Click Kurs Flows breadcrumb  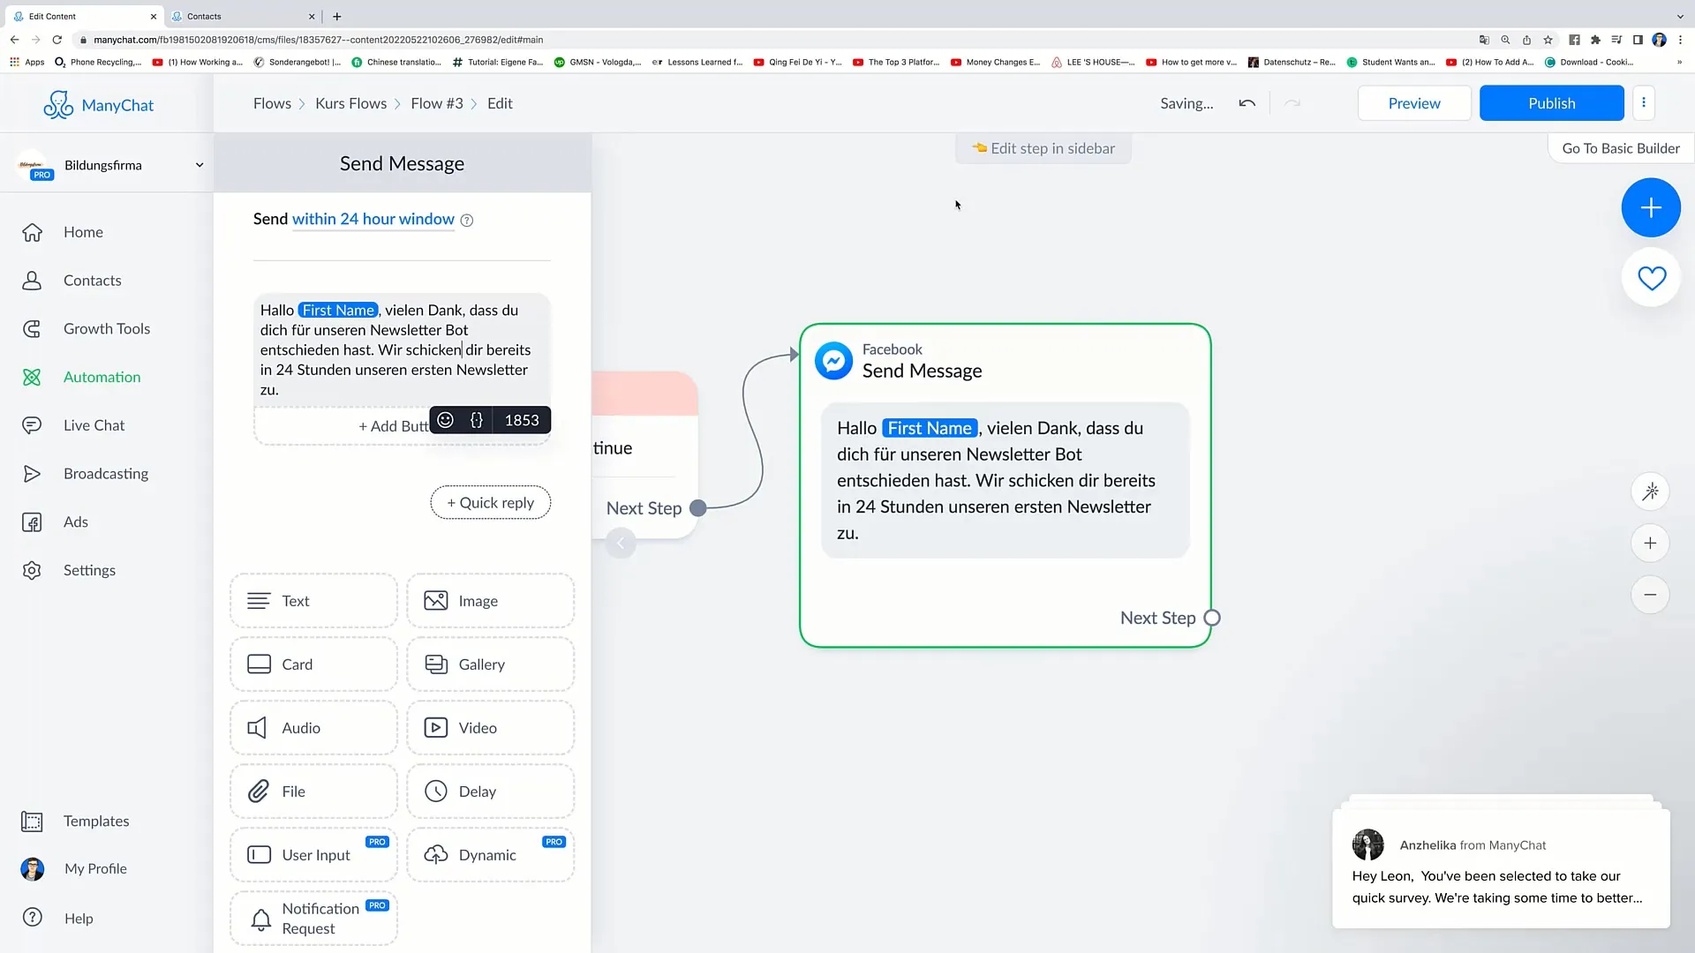click(350, 103)
